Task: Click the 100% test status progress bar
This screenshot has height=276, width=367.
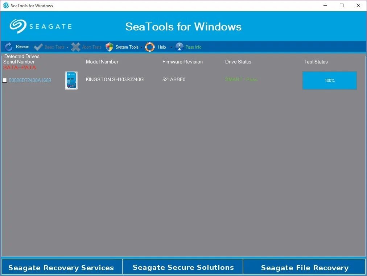Action: (330, 80)
